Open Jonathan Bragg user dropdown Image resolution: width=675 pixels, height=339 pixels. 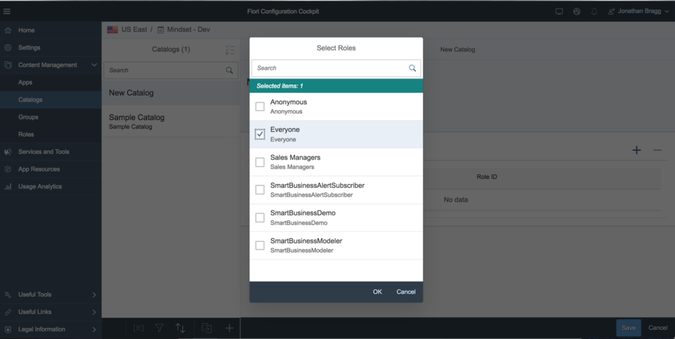(639, 12)
